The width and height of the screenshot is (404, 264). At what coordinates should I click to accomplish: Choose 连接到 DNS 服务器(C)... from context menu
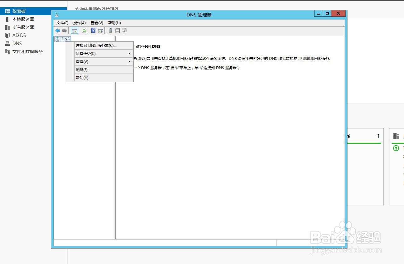tap(99, 46)
